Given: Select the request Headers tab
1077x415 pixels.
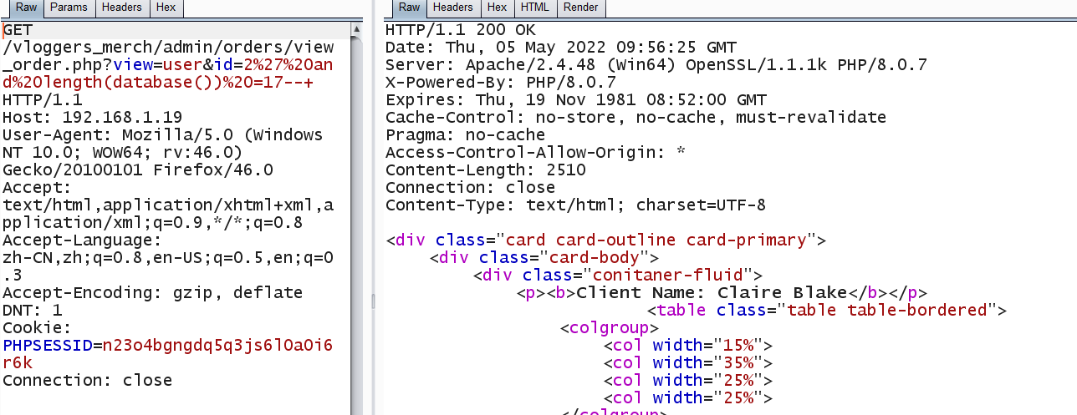Looking at the screenshot, I should (121, 8).
